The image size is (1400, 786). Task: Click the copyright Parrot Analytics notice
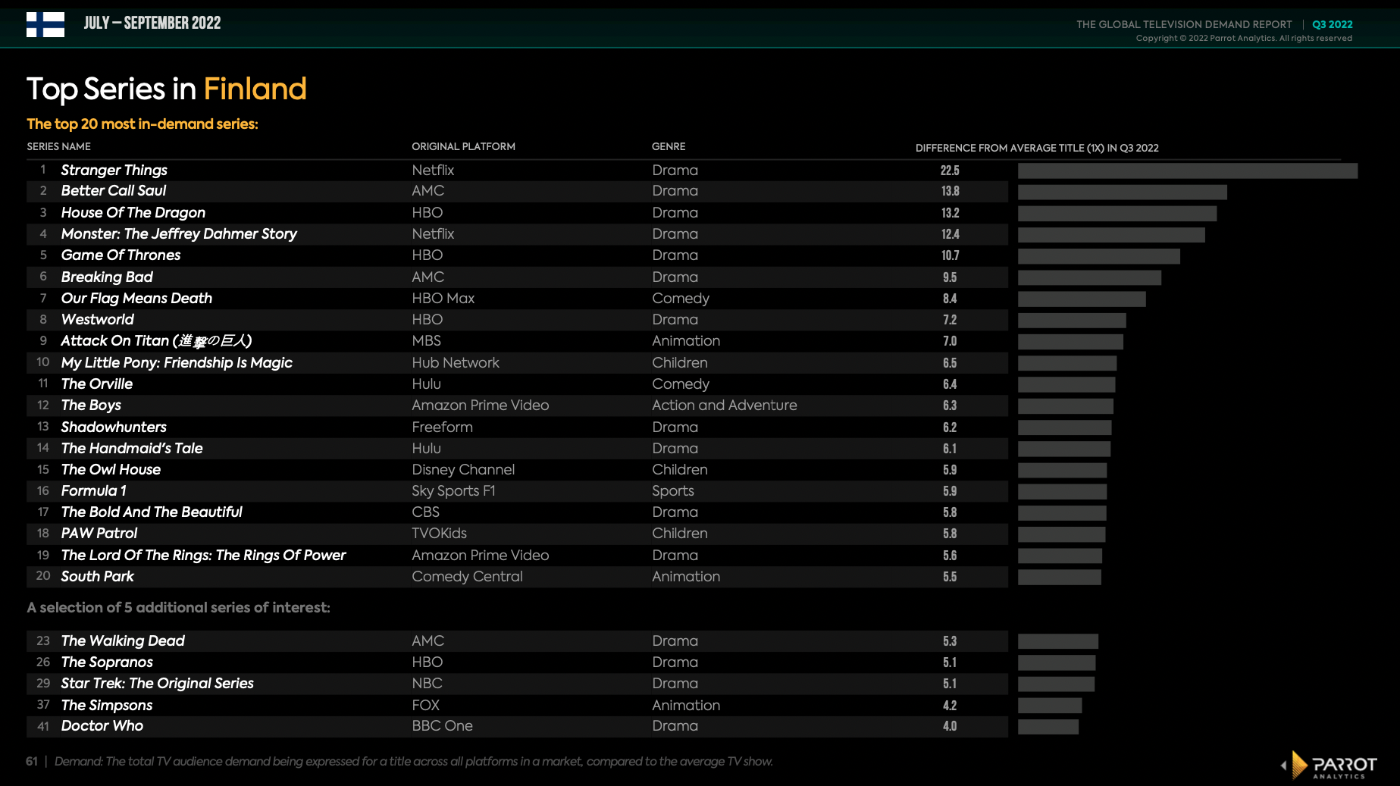1244,39
